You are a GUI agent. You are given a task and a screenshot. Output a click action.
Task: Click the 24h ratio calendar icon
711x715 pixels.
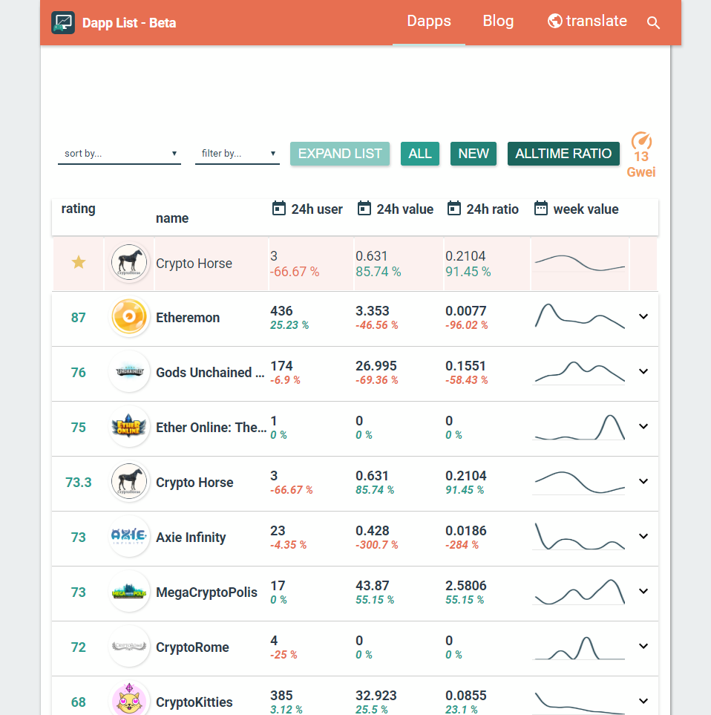click(453, 209)
